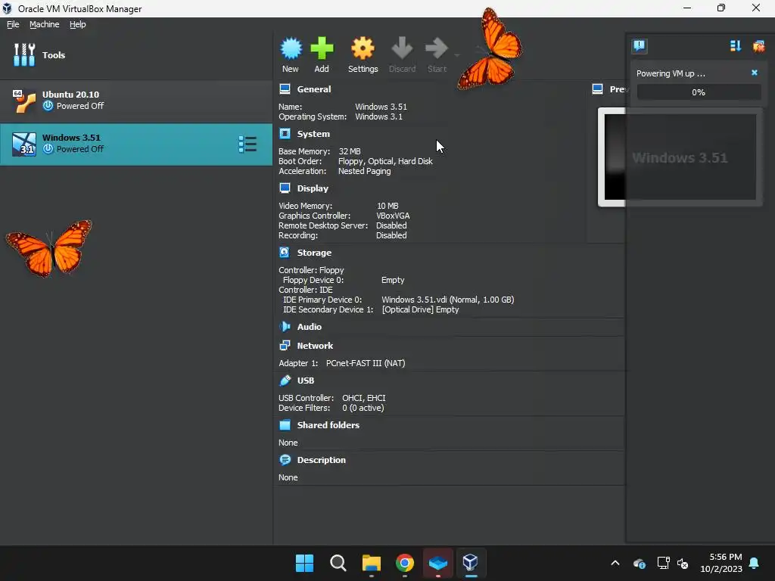
Task: Click the VBoxVGA graphics controller value
Action: pyautogui.click(x=393, y=216)
